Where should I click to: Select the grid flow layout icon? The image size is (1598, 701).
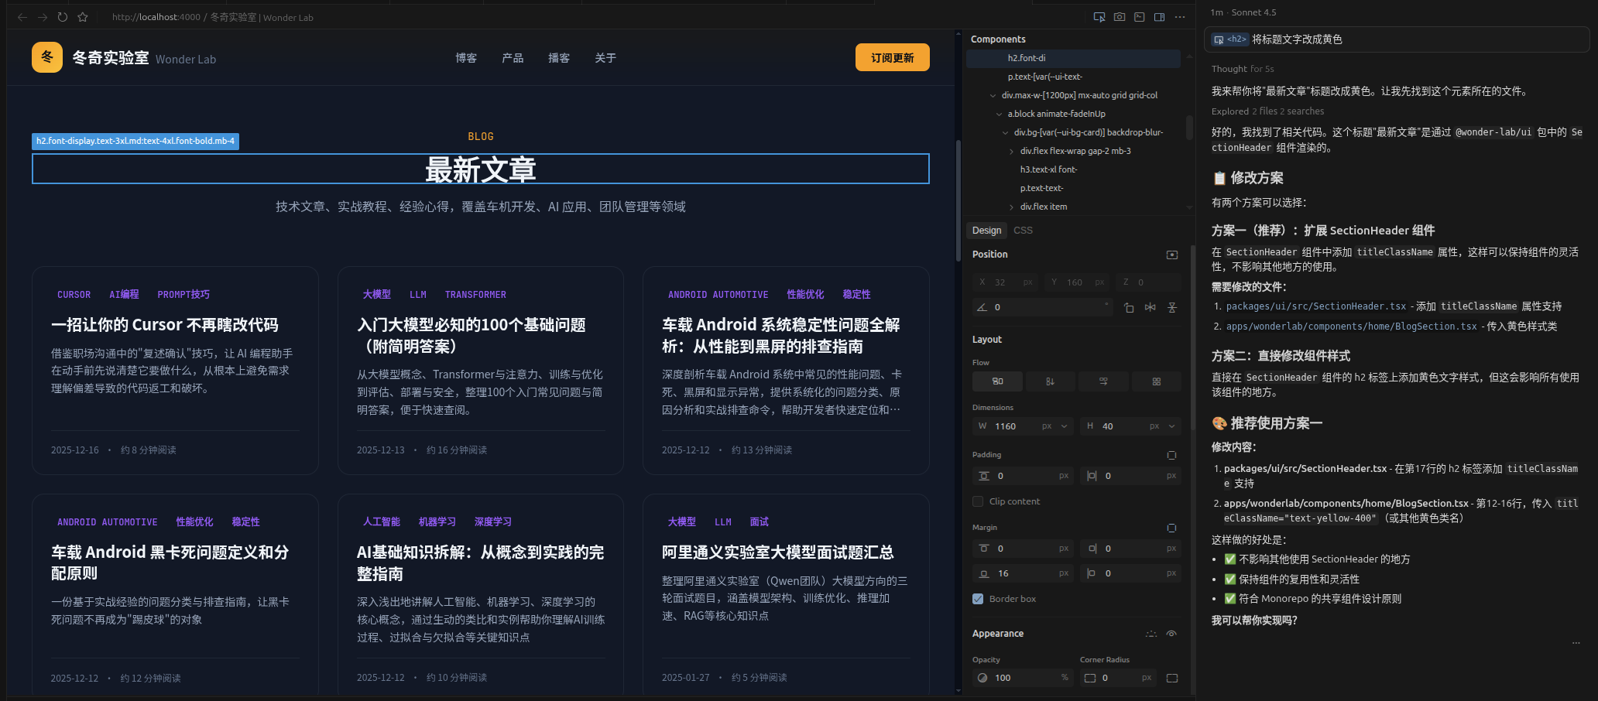tap(1156, 381)
